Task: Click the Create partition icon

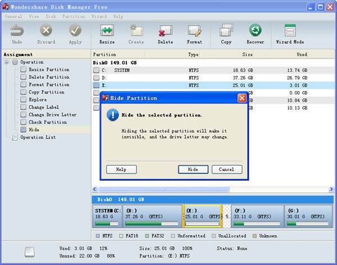Action: 136,30
